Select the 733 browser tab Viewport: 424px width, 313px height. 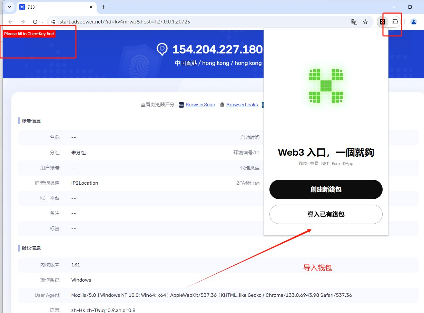(x=56, y=7)
